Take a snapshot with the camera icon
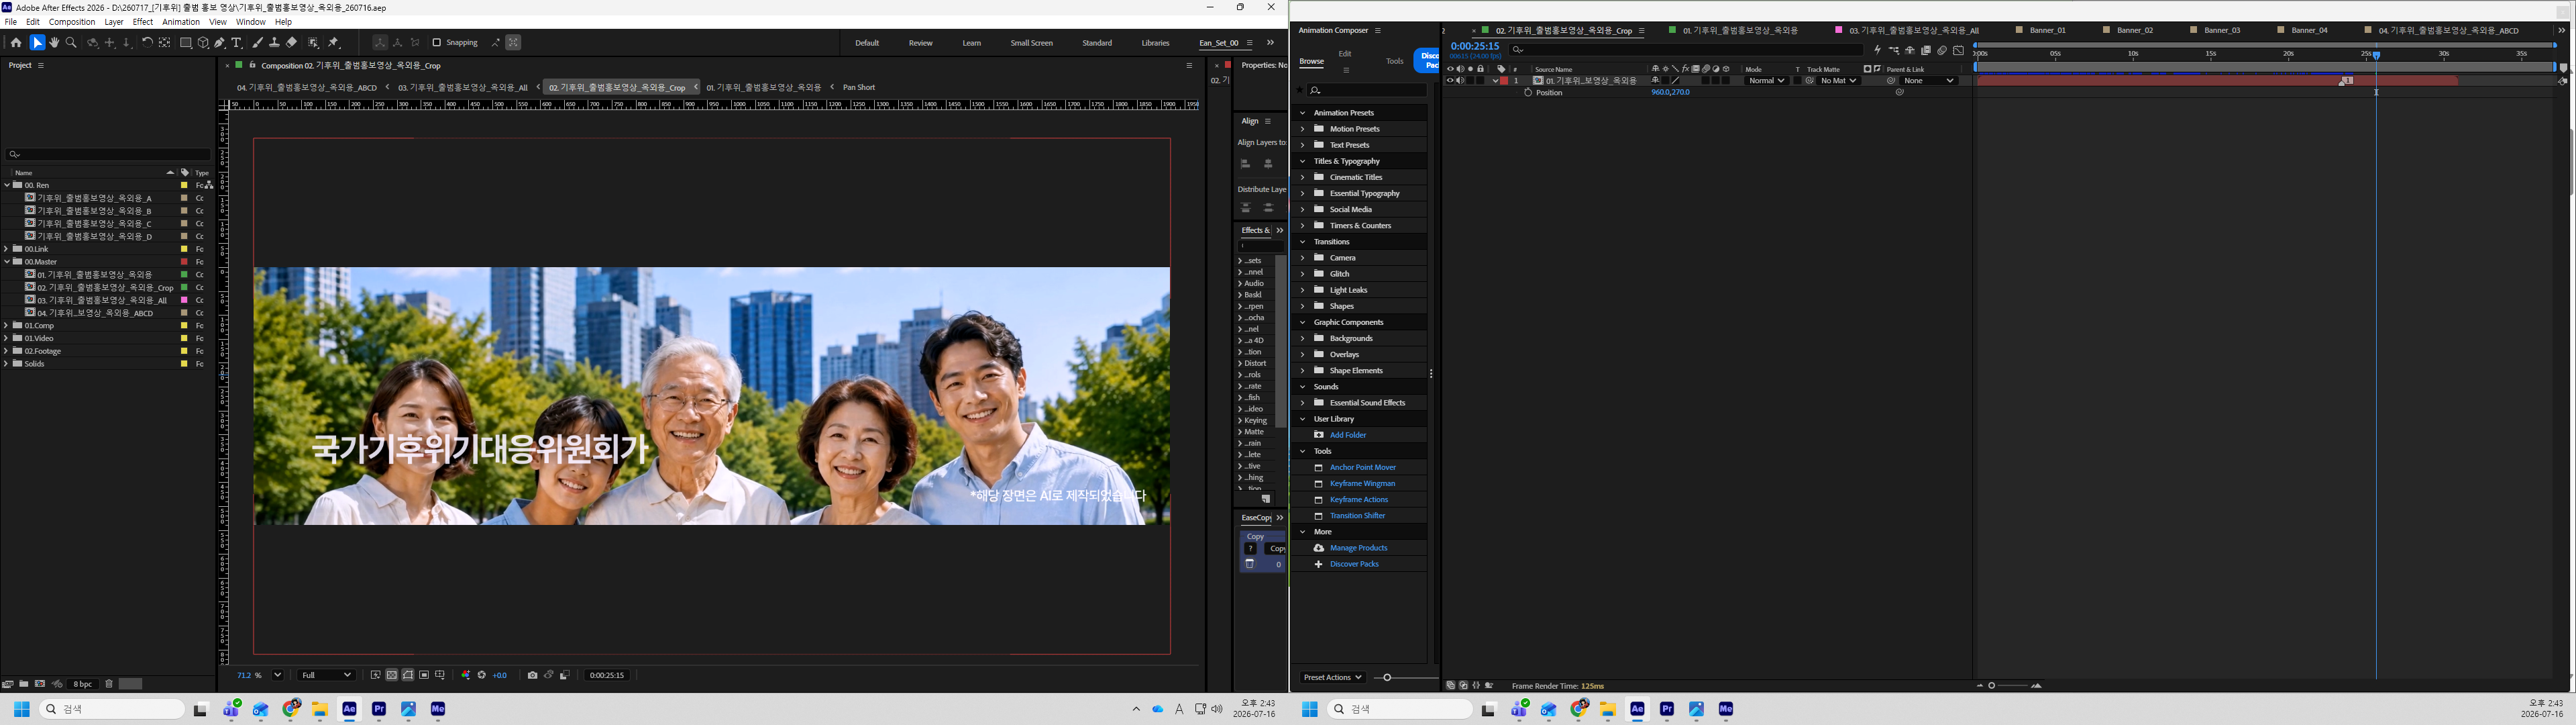 pos(532,675)
